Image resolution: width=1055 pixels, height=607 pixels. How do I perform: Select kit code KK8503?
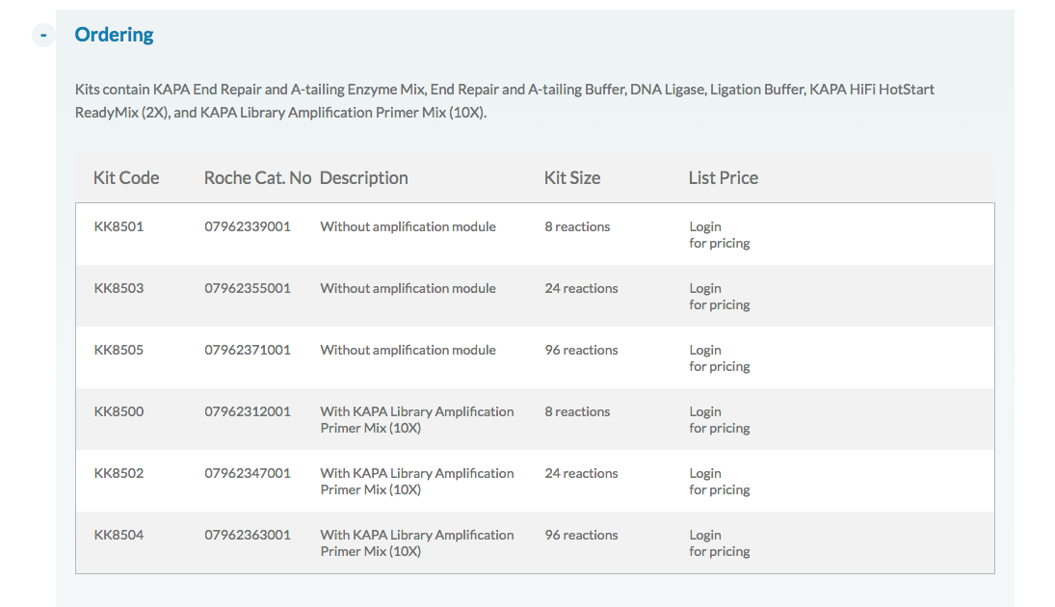pos(119,288)
